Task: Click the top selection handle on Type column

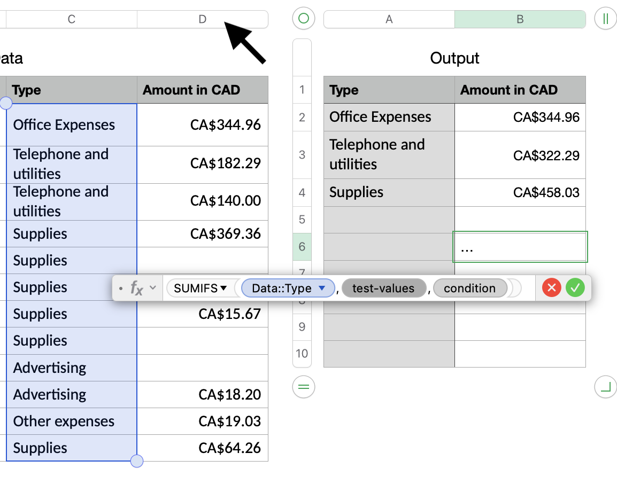Action: (6, 103)
